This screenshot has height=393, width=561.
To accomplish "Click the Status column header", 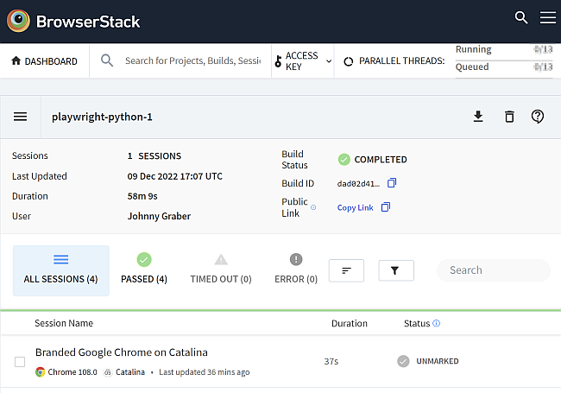I will coord(417,324).
